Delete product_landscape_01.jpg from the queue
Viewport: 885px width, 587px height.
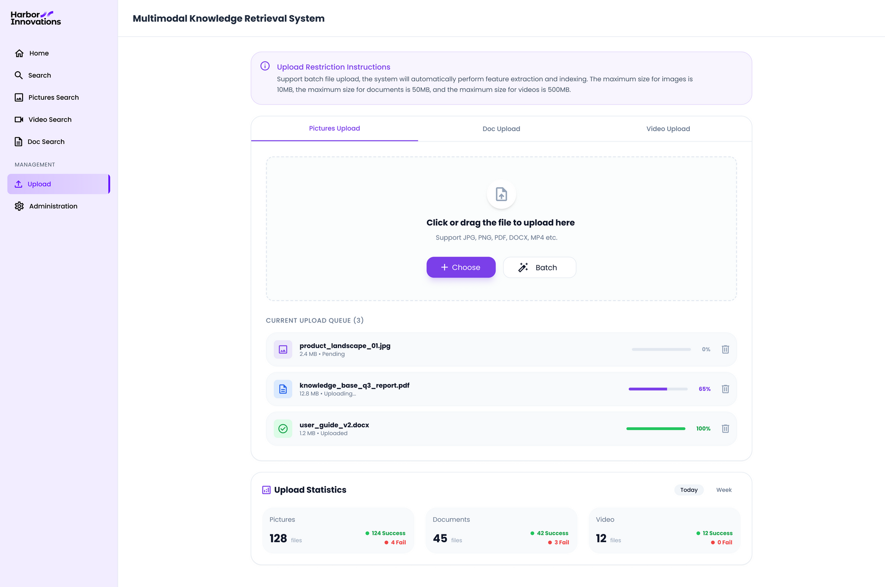pos(725,349)
